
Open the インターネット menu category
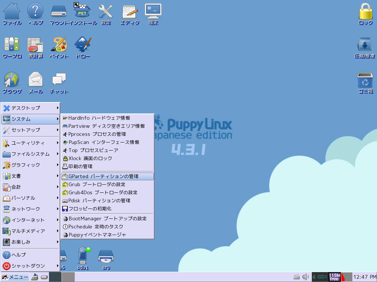[30, 220]
